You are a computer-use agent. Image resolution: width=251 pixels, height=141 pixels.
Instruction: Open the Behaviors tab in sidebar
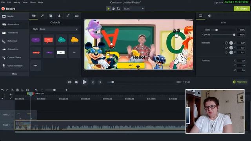pyautogui.click(x=15, y=41)
